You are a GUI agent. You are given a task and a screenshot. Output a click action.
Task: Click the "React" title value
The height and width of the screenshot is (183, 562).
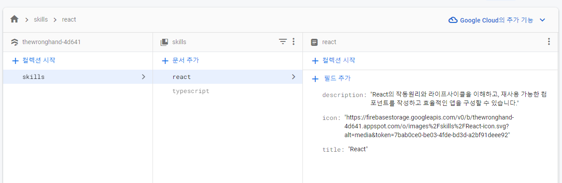tap(358, 149)
